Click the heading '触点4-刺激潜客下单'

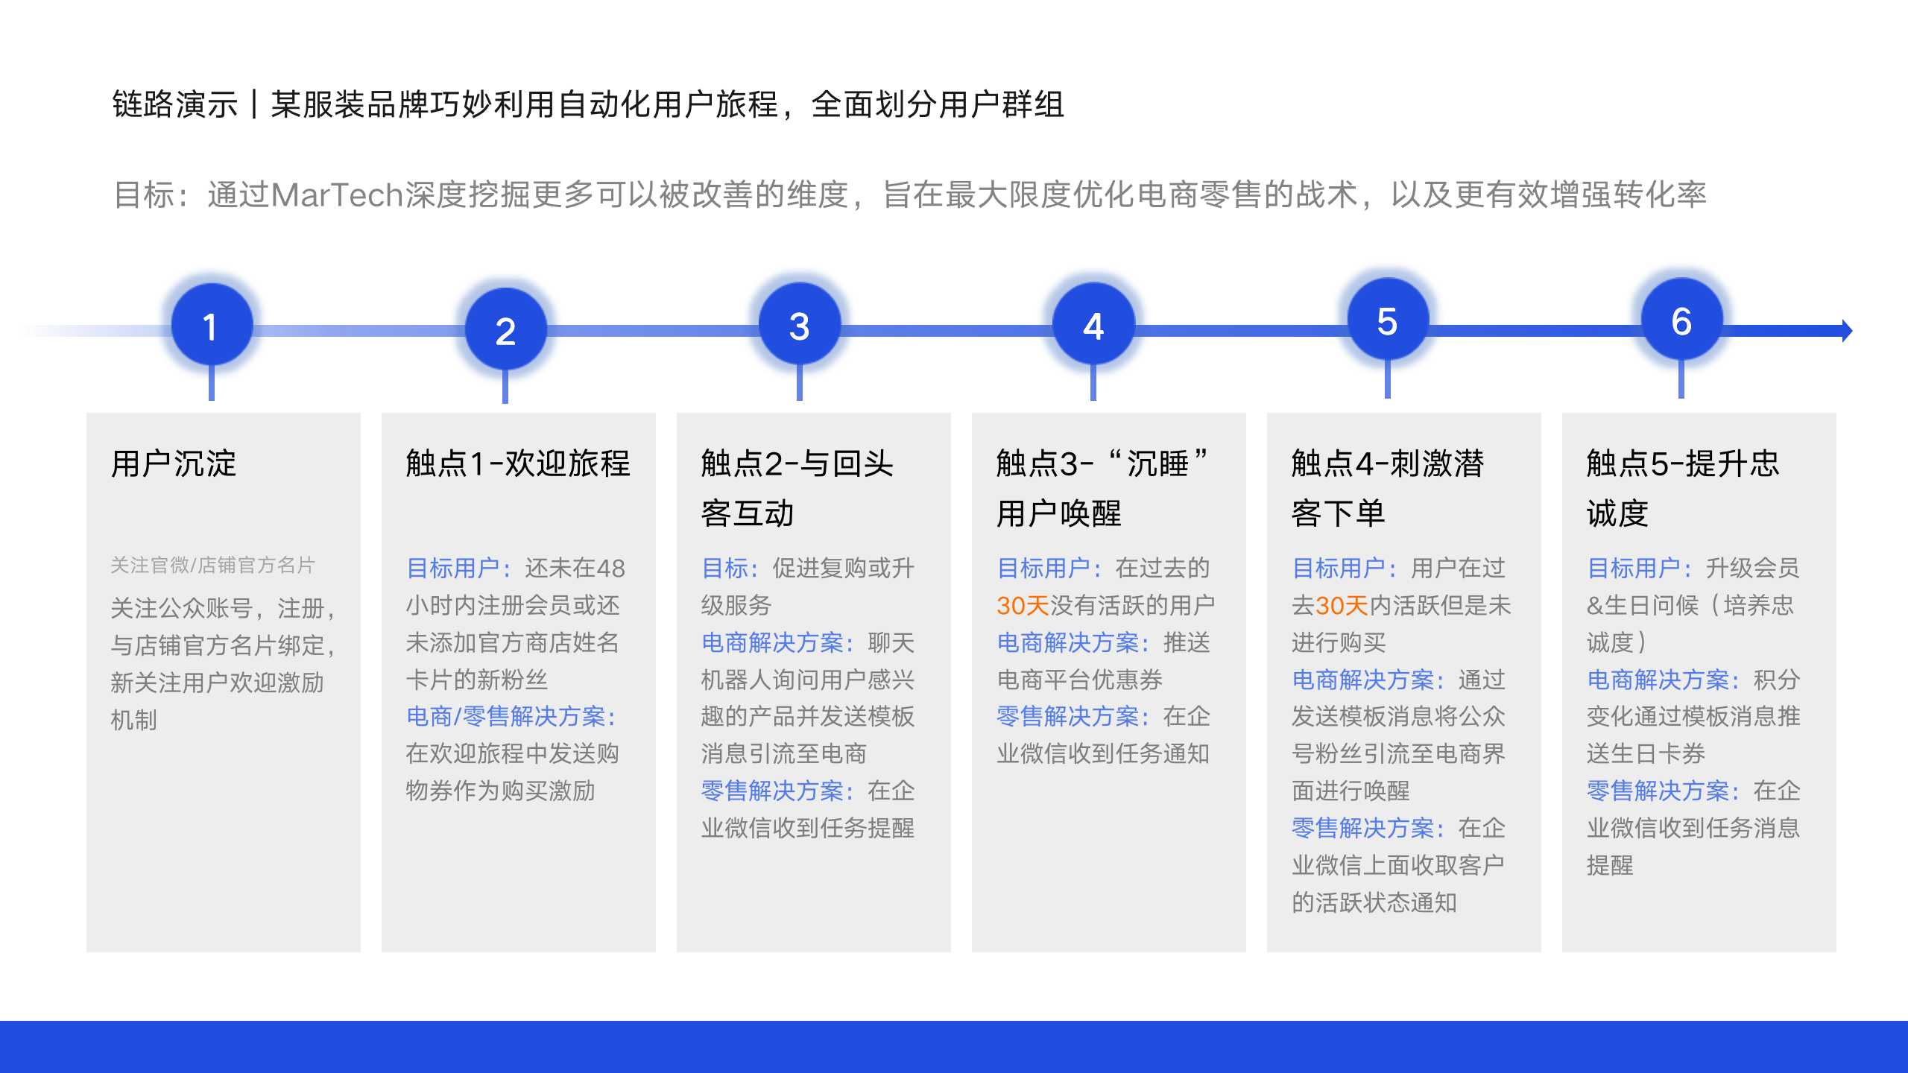point(1388,488)
